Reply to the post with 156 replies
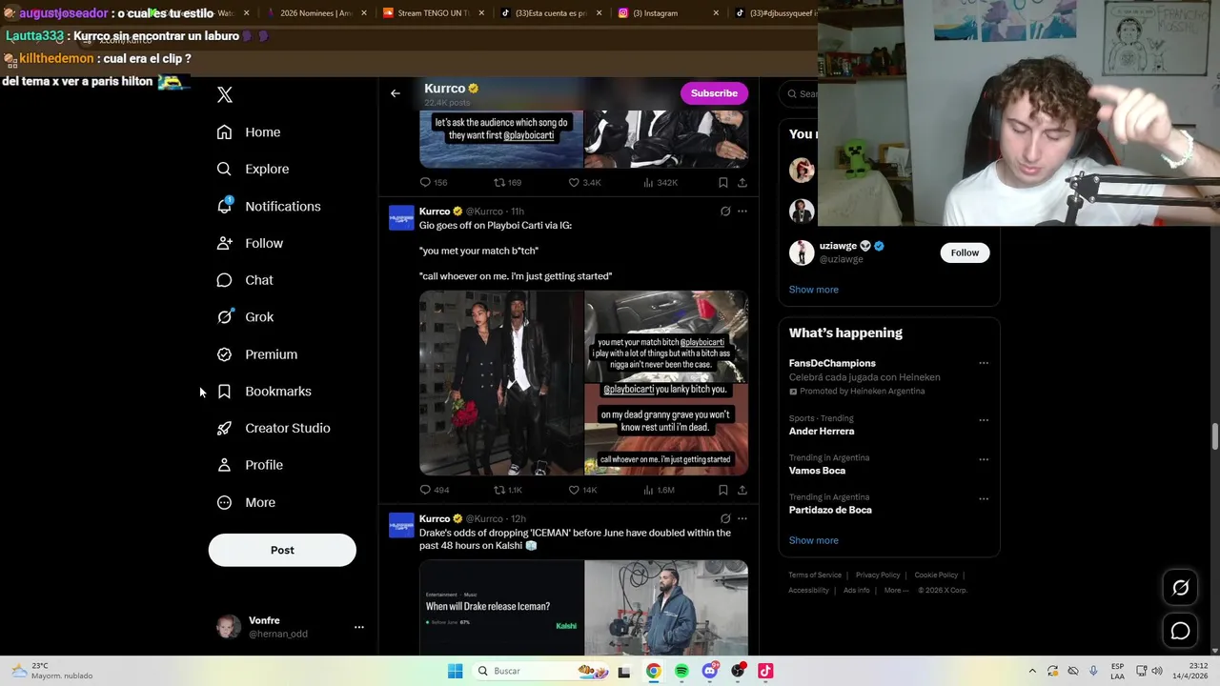Image resolution: width=1220 pixels, height=686 pixels. click(x=426, y=182)
